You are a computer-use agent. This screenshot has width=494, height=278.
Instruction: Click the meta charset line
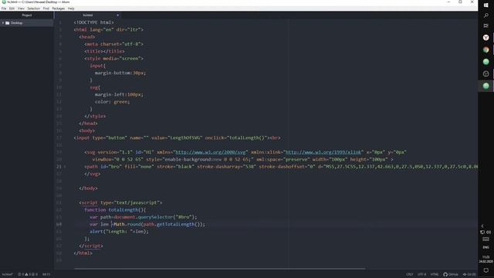[x=113, y=44]
